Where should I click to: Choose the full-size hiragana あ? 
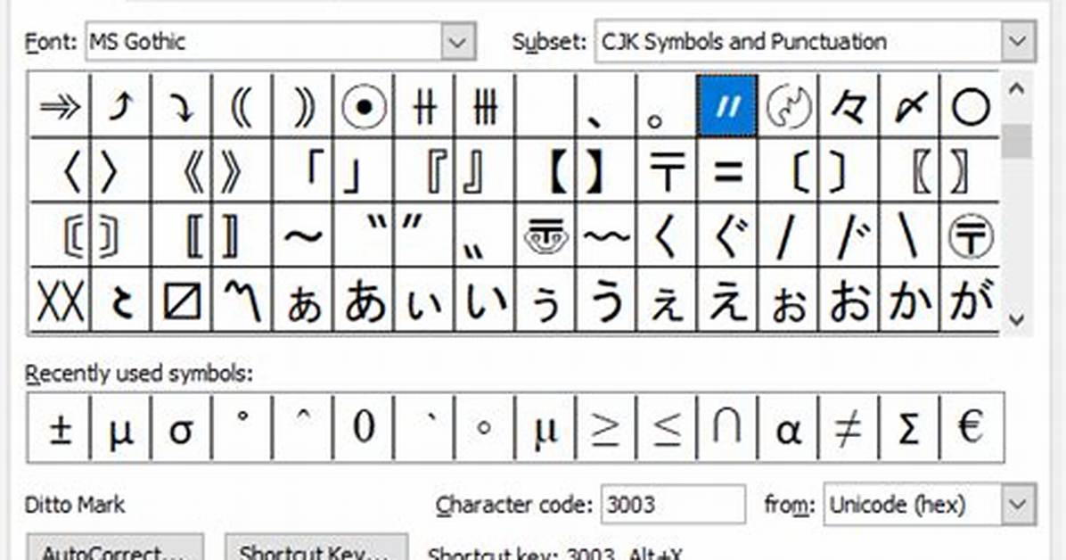364,301
